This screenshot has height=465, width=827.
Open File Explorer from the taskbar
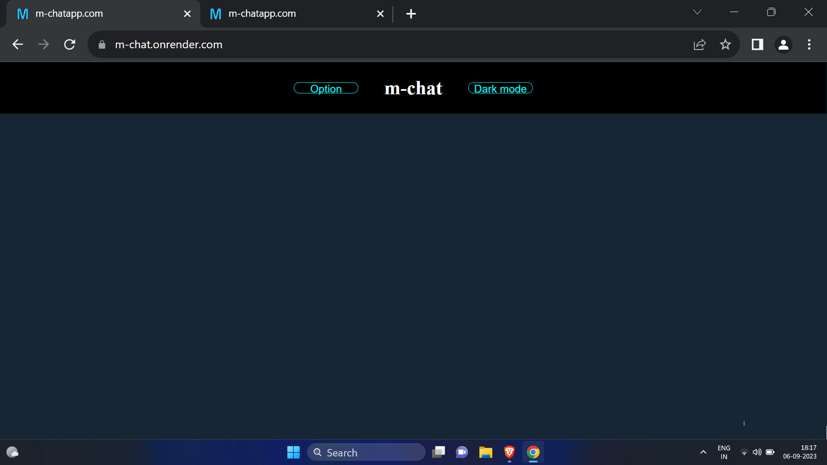[485, 453]
